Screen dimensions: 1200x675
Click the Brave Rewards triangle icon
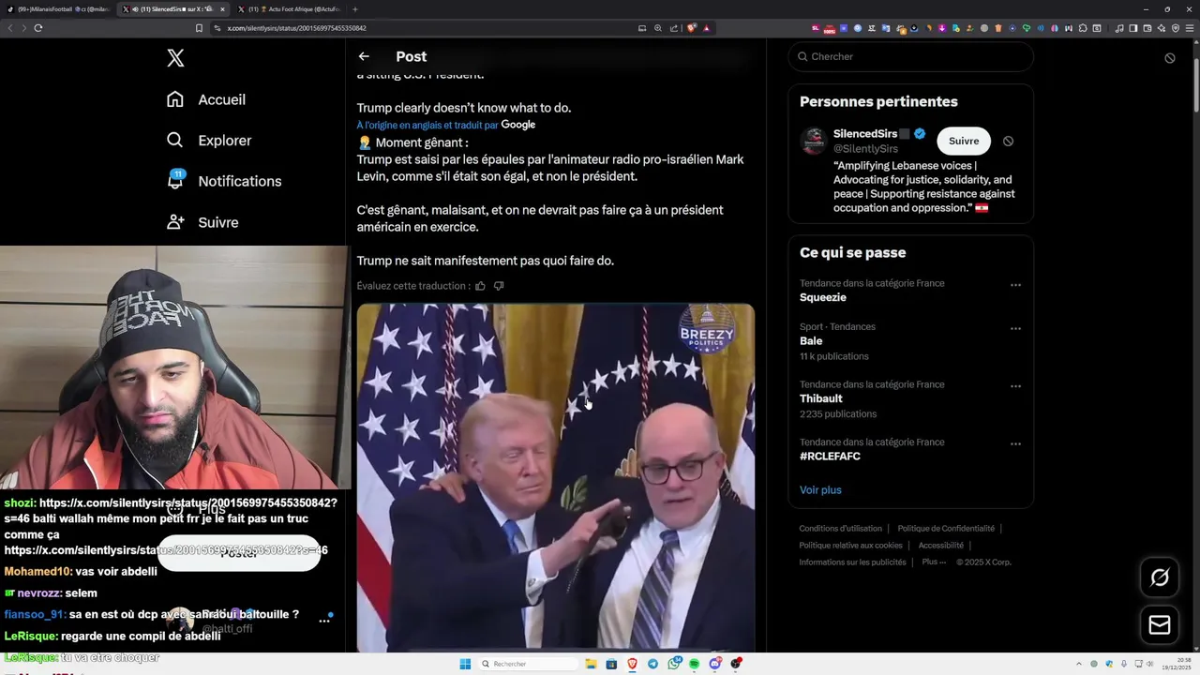click(707, 28)
